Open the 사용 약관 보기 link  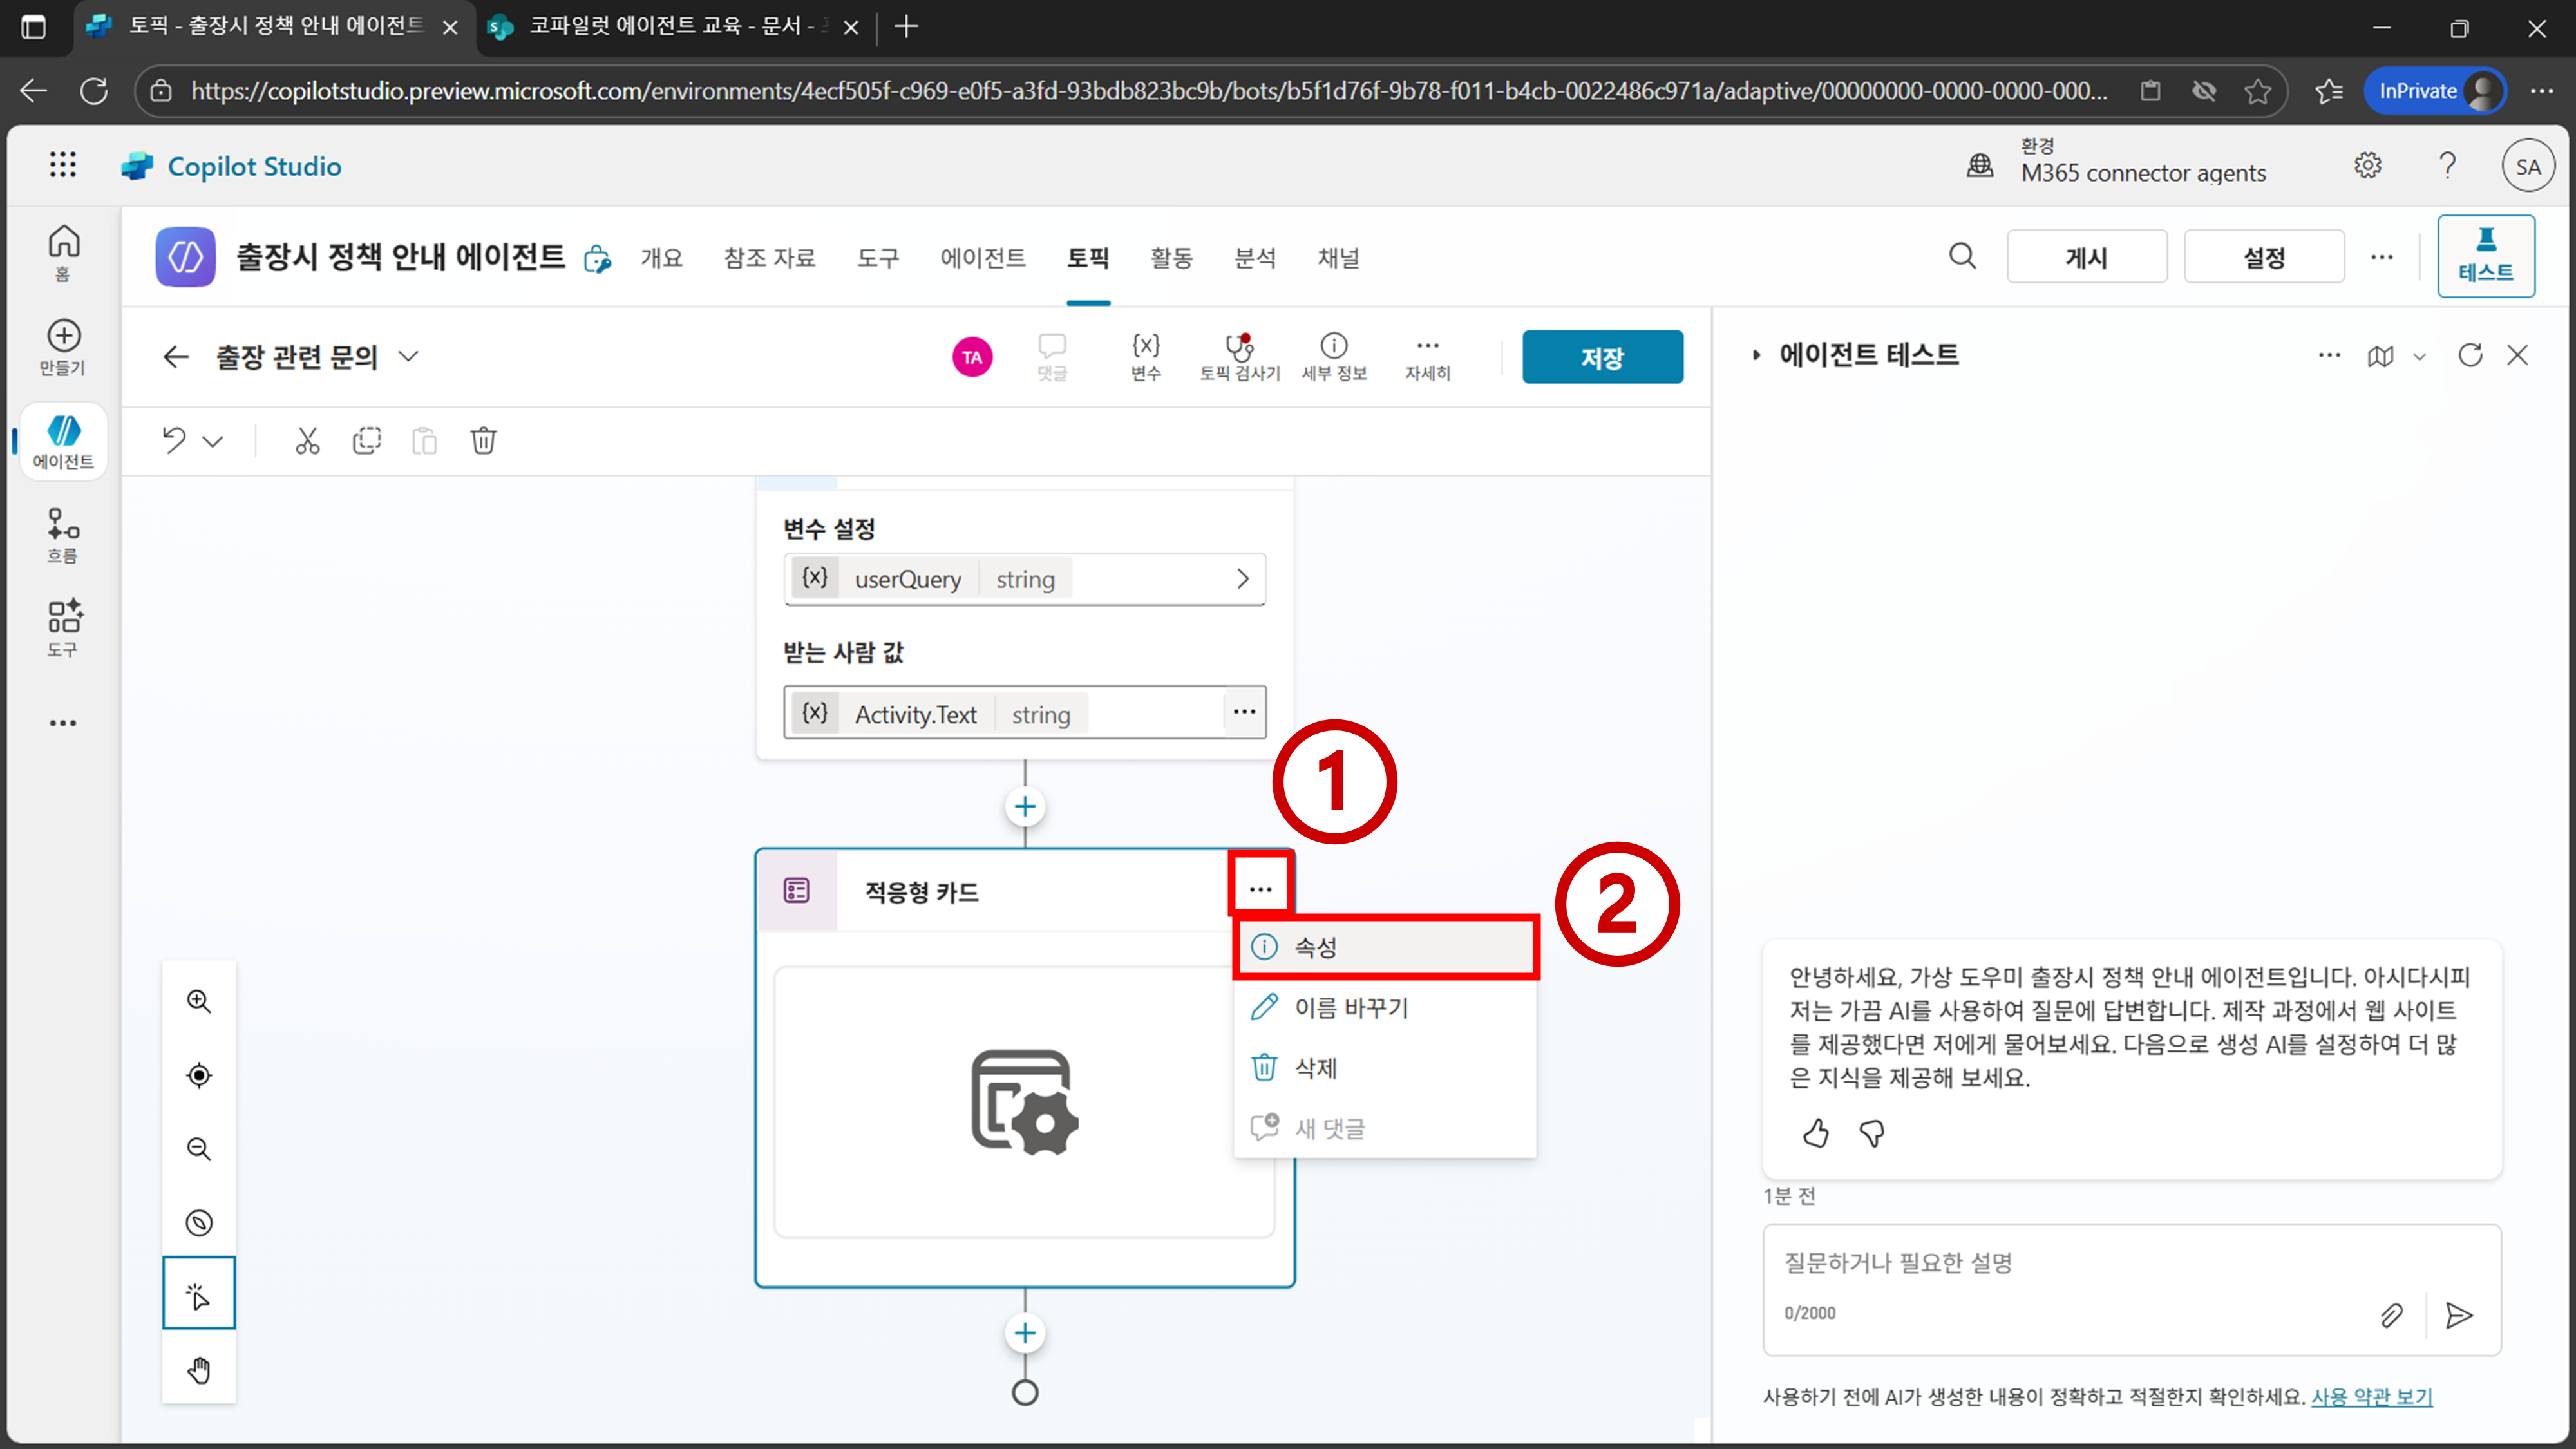click(x=2371, y=1396)
